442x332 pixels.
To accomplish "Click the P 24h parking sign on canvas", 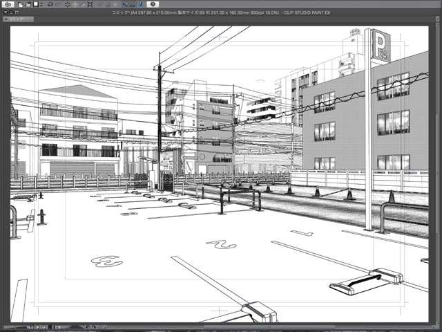I will tap(381, 45).
